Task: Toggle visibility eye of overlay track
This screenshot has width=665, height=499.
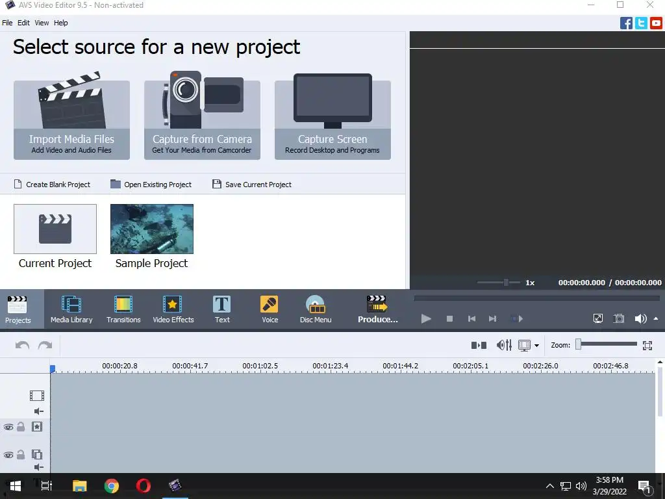Action: pos(8,455)
